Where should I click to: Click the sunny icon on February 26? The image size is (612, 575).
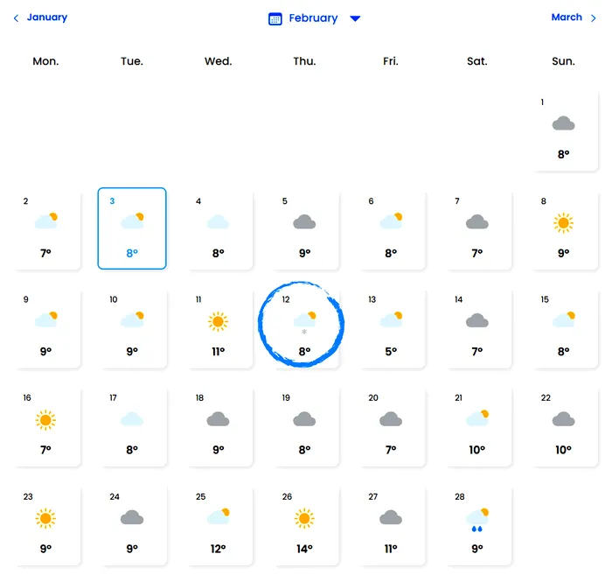pyautogui.click(x=304, y=519)
